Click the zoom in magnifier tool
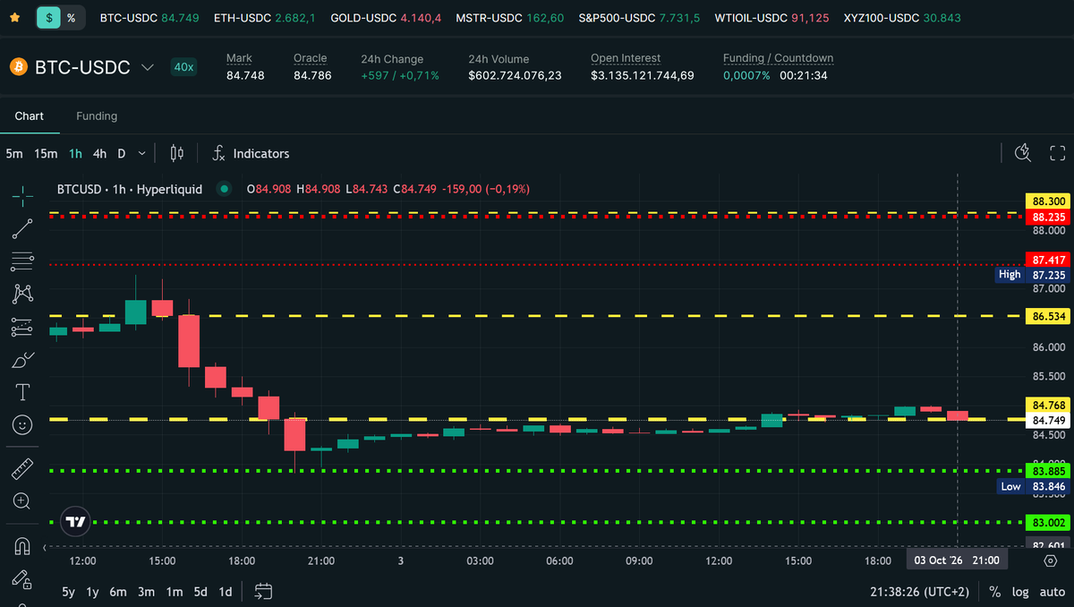The image size is (1074, 607). pos(22,501)
